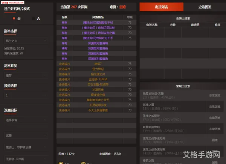
Task: Select the 金狂蟒-33MM epic fragment row
Action: [96, 79]
